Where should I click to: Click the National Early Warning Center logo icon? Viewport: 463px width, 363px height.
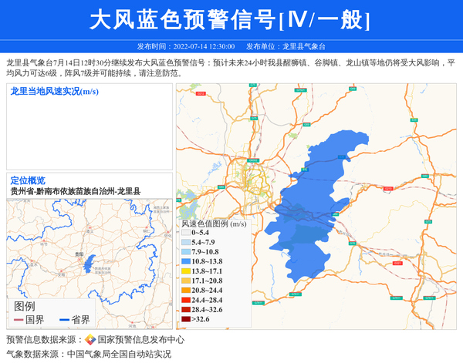tap(90, 340)
